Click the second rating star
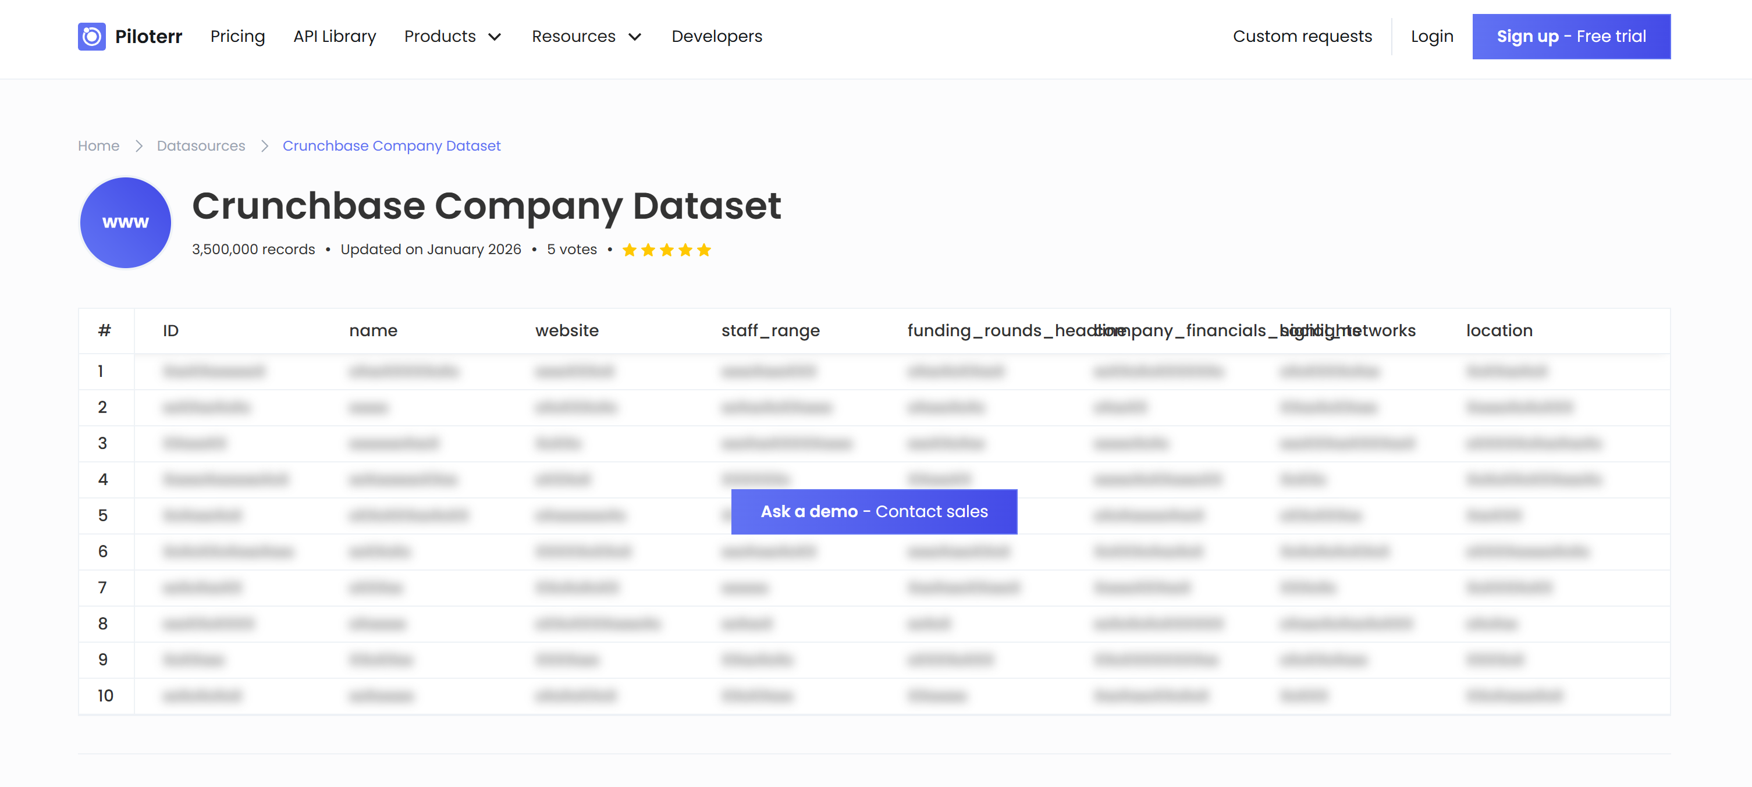 [648, 250]
